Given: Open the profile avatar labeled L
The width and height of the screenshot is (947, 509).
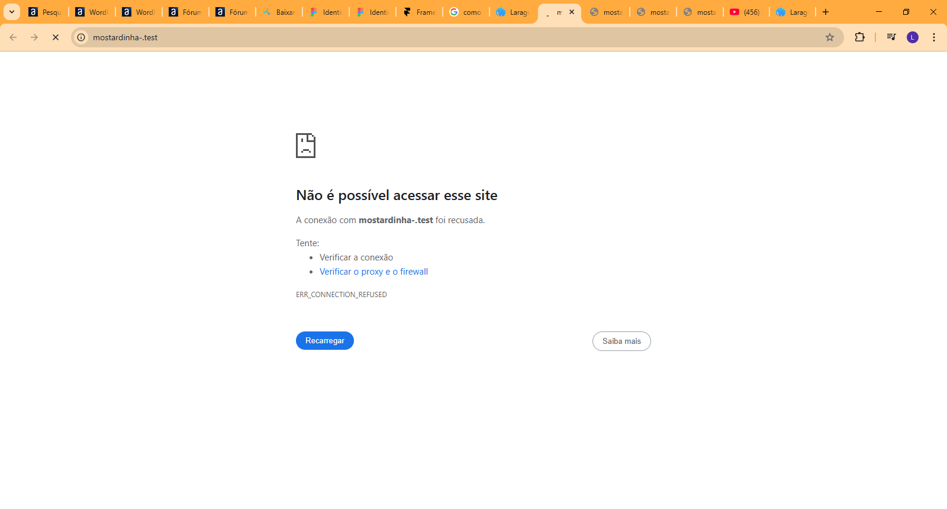Looking at the screenshot, I should pyautogui.click(x=913, y=37).
